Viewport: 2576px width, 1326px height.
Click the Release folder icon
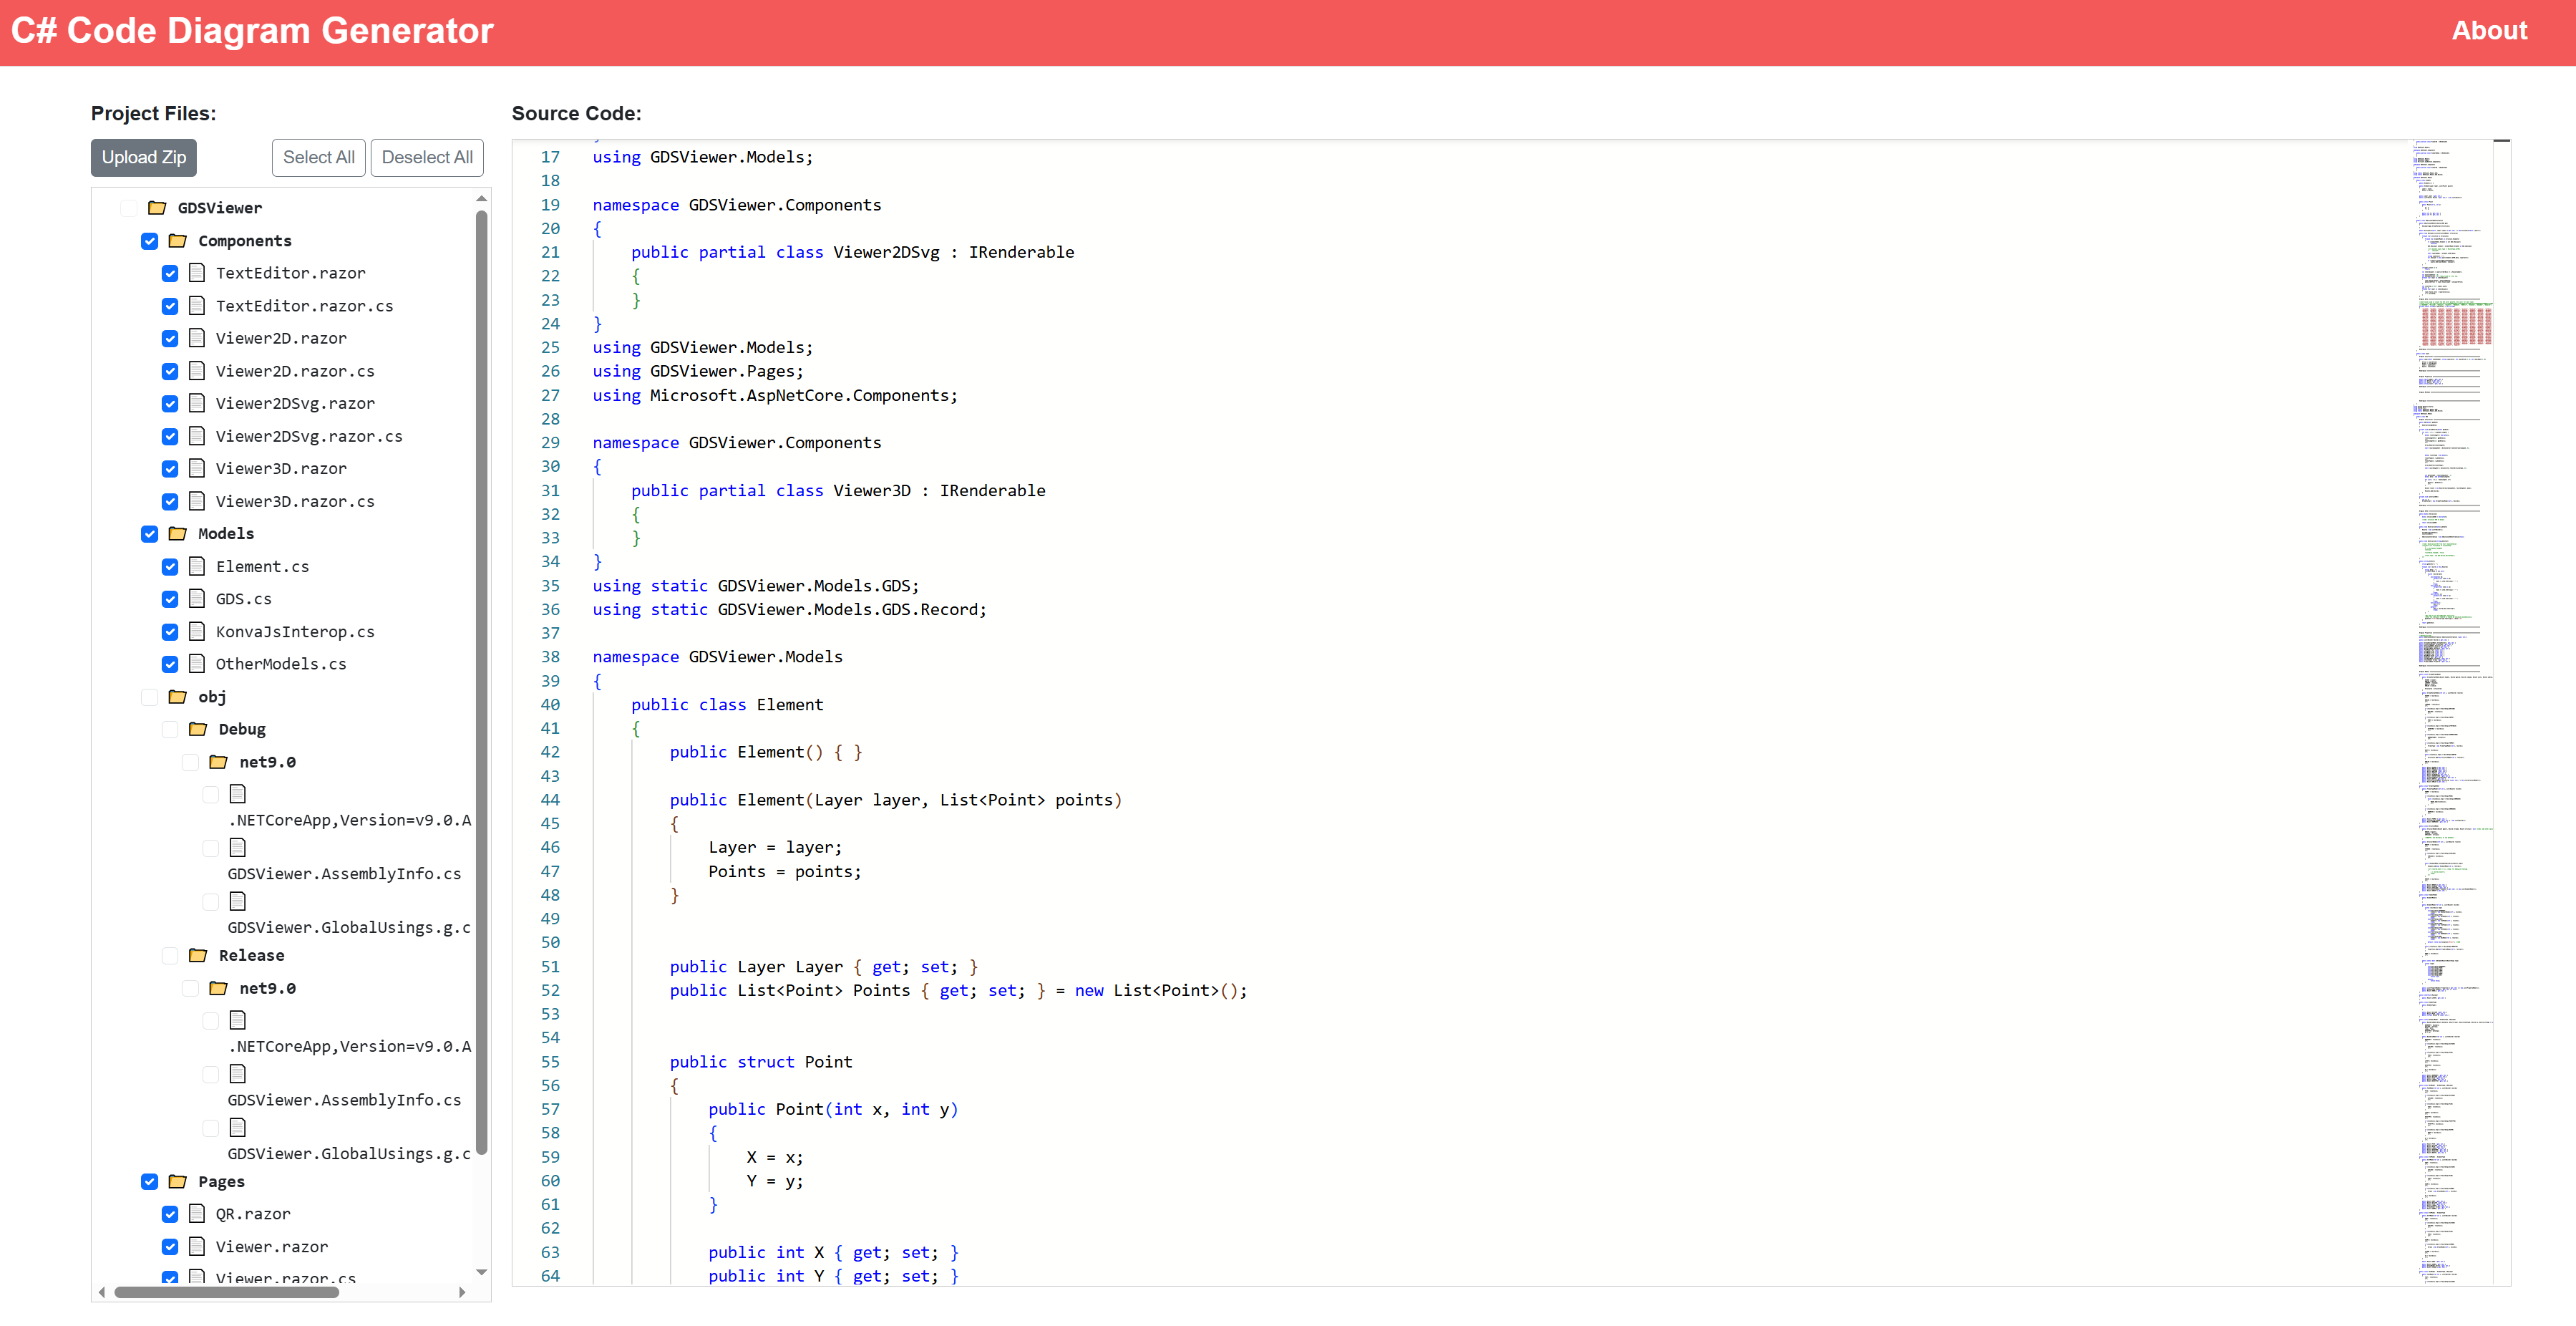(198, 956)
